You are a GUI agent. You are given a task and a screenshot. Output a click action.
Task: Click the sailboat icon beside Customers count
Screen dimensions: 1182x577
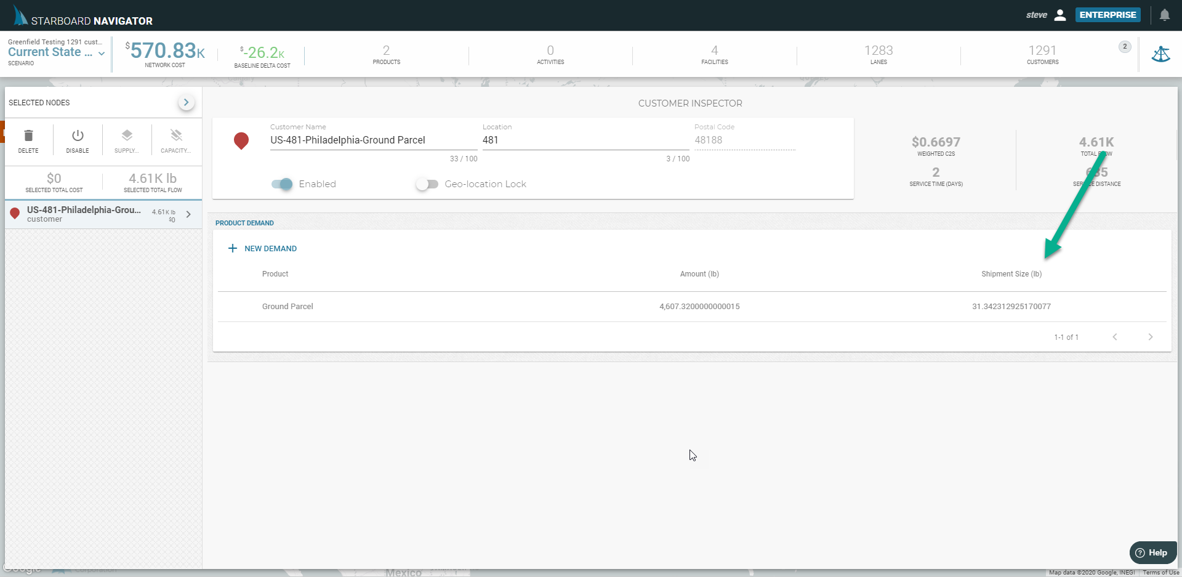1161,54
